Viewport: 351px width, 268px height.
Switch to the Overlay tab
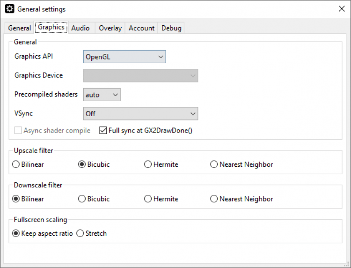(110, 28)
